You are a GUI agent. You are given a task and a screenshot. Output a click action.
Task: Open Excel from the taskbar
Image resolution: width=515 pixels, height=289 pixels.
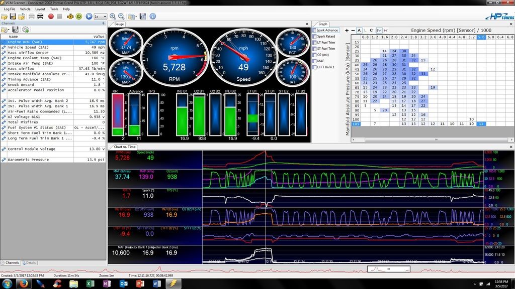pyautogui.click(x=90, y=283)
